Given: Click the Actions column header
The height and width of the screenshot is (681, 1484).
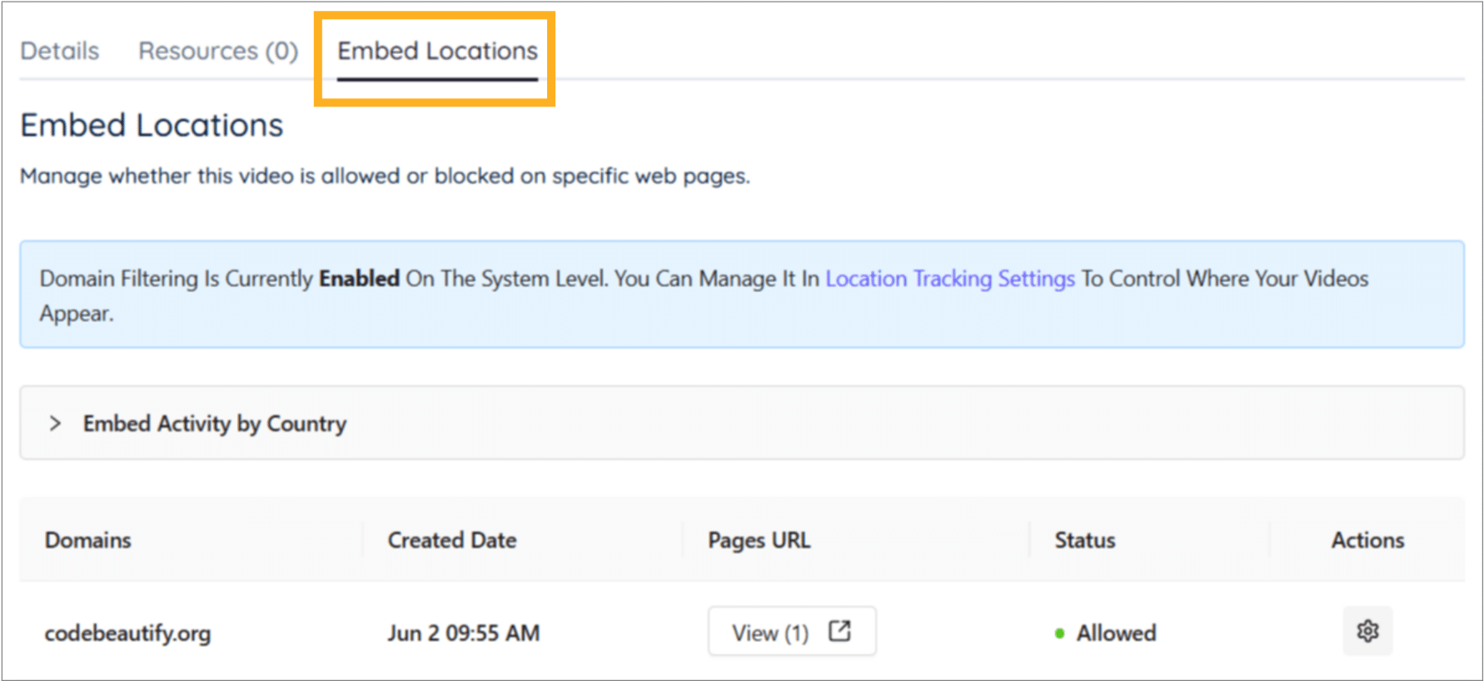Looking at the screenshot, I should coord(1367,540).
